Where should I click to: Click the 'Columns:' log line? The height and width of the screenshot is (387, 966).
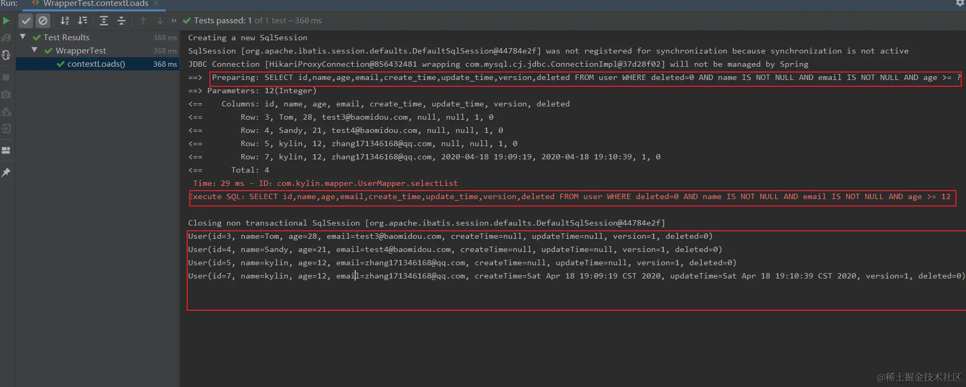[379, 104]
